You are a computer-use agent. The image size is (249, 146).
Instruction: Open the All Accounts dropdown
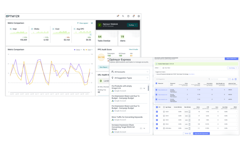pyautogui.click(x=130, y=72)
